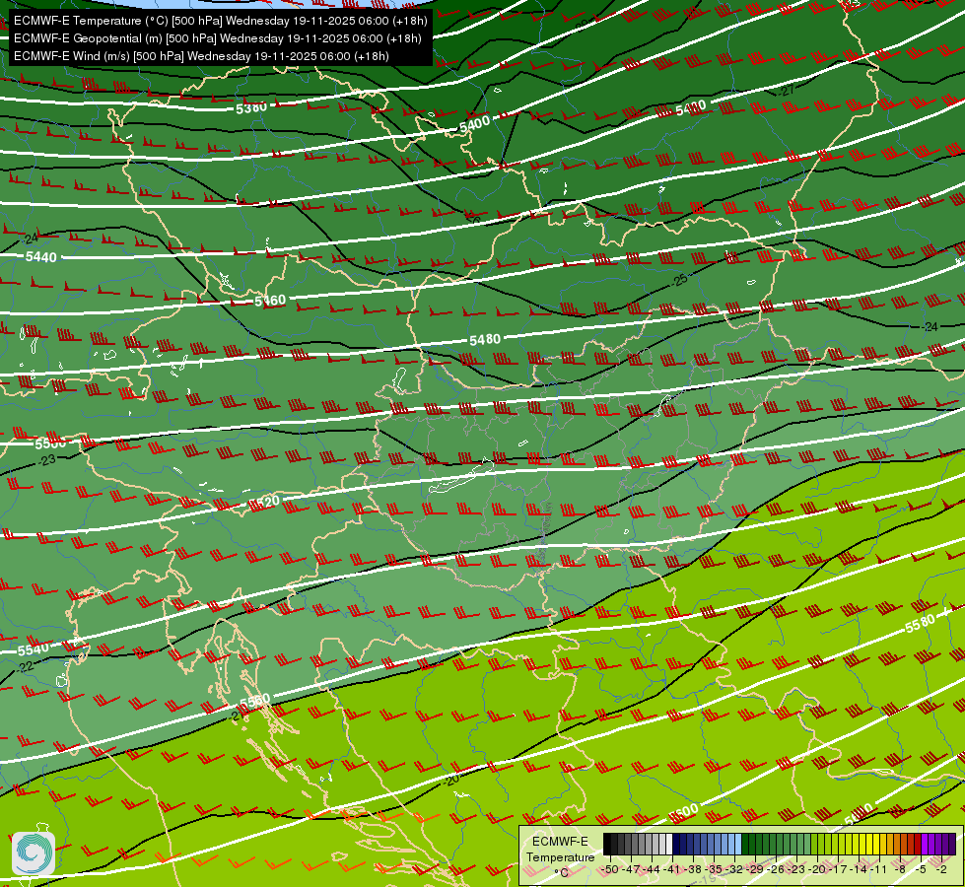Click the ECMWF-E title in the legend
The width and height of the screenshot is (965, 887).
560,842
